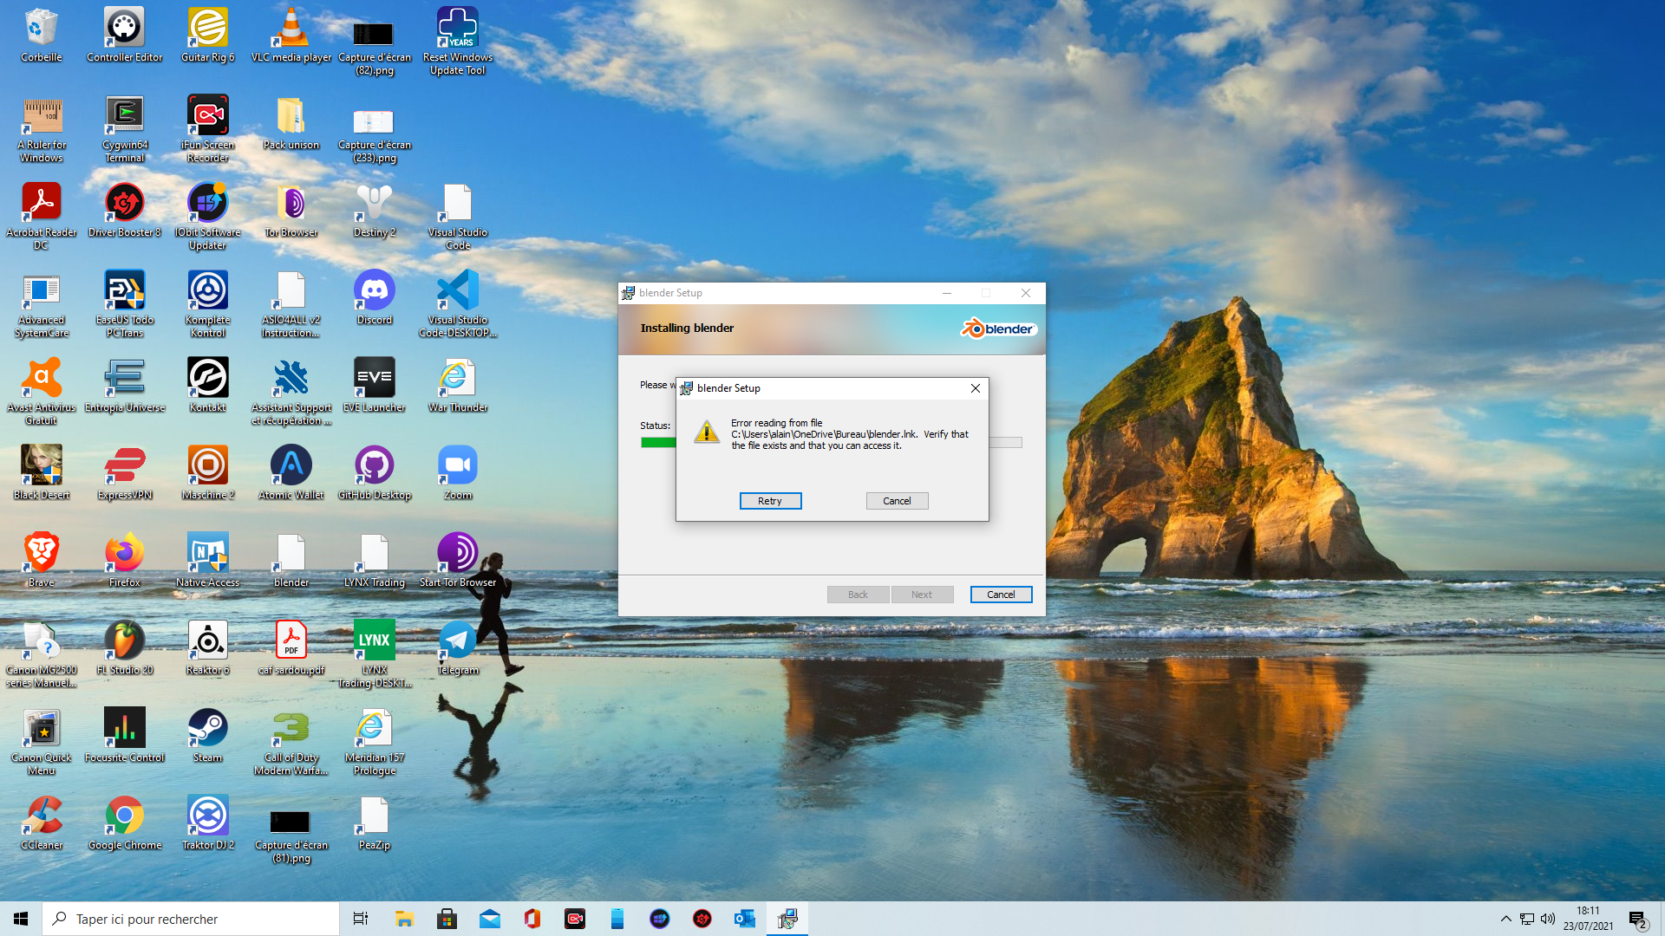Click Retry in the blender Setup error dialog

coord(770,501)
